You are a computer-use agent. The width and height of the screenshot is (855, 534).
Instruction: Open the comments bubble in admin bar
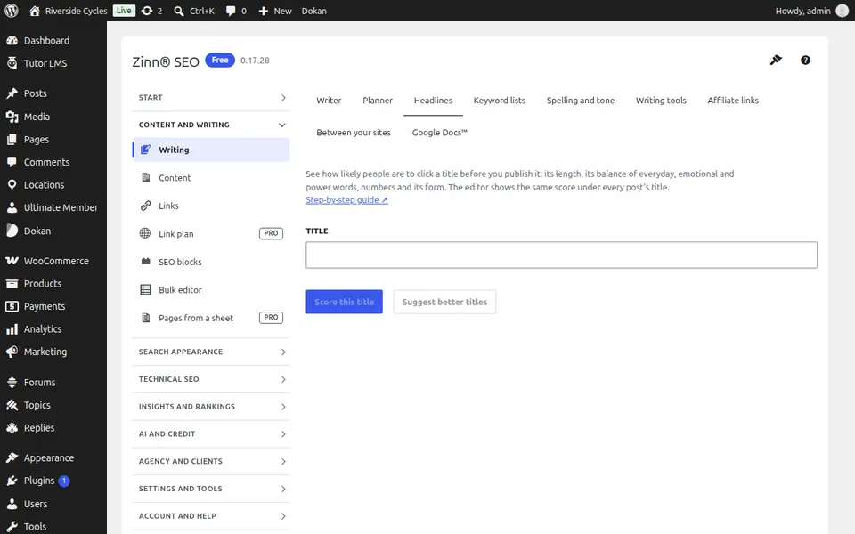point(236,11)
